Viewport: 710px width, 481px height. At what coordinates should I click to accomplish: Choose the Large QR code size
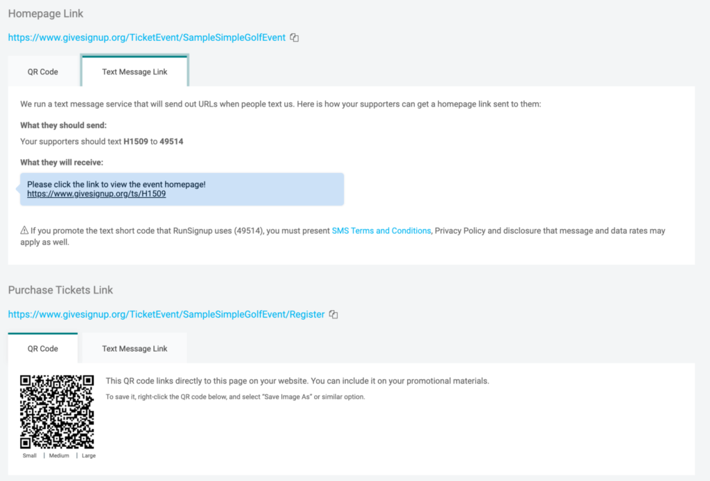[x=88, y=456]
